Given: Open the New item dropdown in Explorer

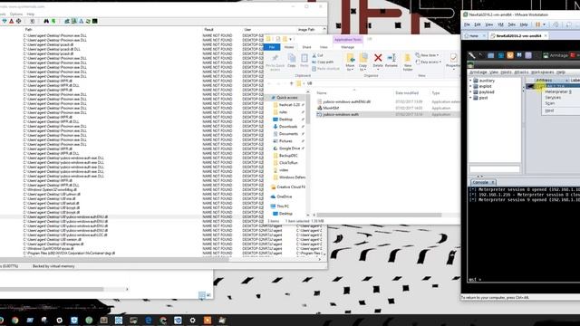Looking at the screenshot, I should (427, 55).
